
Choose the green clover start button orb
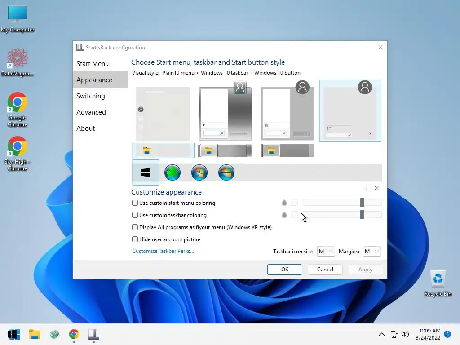(172, 172)
